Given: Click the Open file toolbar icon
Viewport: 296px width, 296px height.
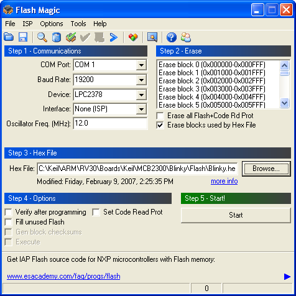Looking at the screenshot, I should click(x=9, y=37).
